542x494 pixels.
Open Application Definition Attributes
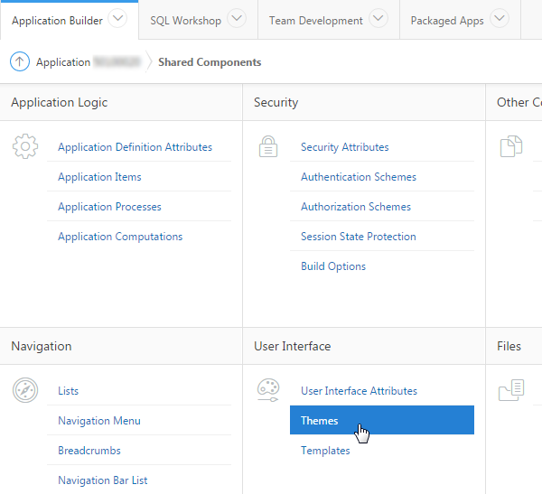point(135,147)
